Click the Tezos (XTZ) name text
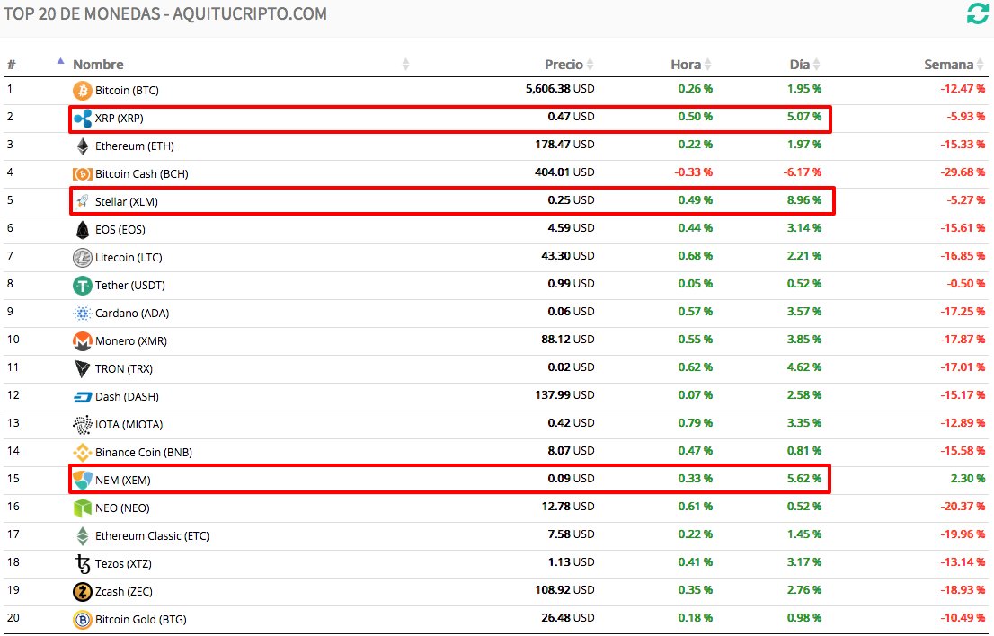The width and height of the screenshot is (994, 636). pyautogui.click(x=123, y=564)
